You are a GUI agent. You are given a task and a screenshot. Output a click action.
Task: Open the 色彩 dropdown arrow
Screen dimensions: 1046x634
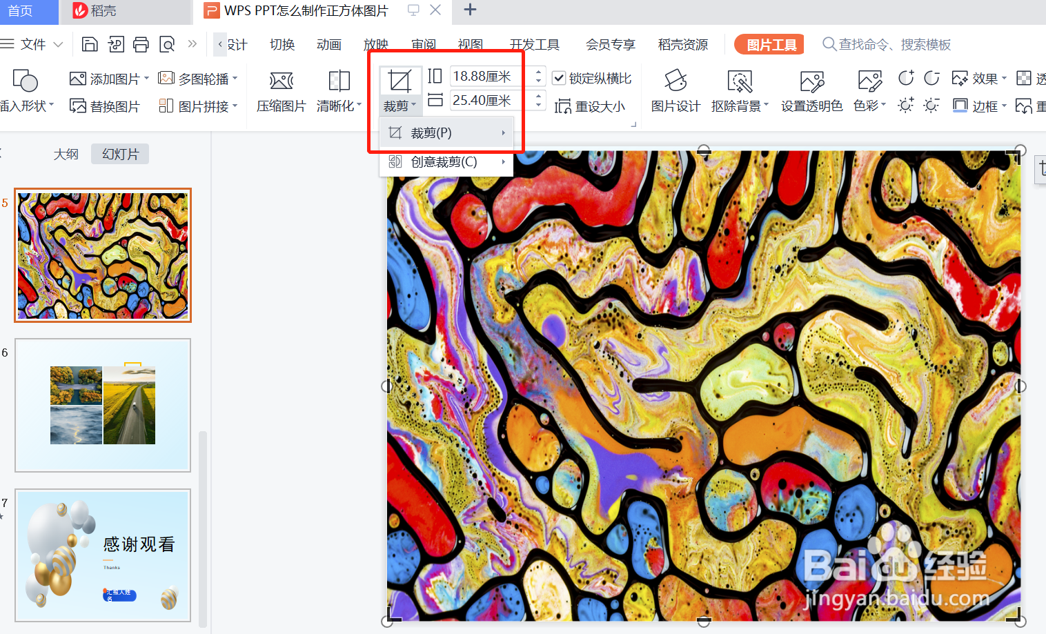tap(883, 106)
